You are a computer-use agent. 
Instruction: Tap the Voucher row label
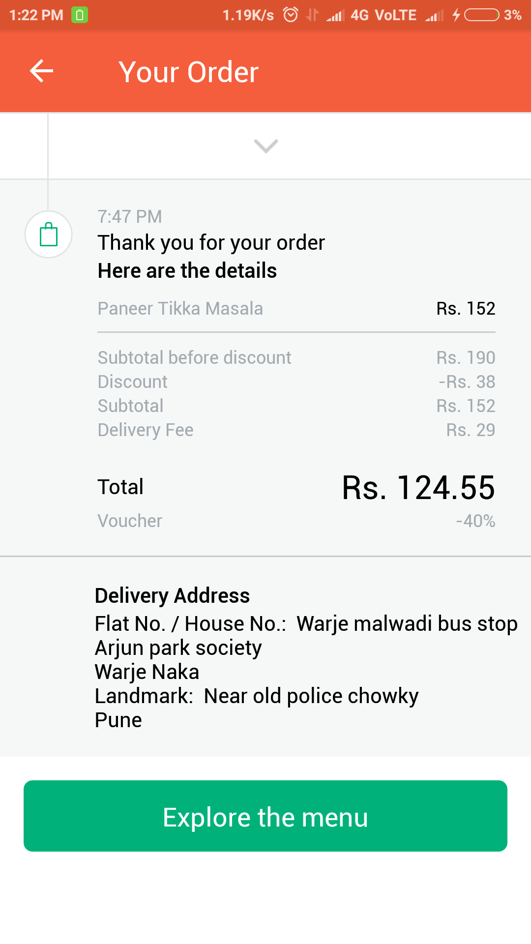point(130,521)
